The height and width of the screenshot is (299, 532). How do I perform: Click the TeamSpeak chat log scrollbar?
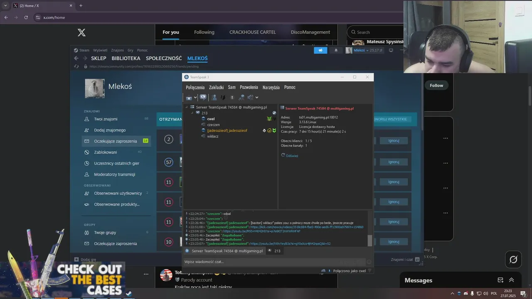point(370,240)
